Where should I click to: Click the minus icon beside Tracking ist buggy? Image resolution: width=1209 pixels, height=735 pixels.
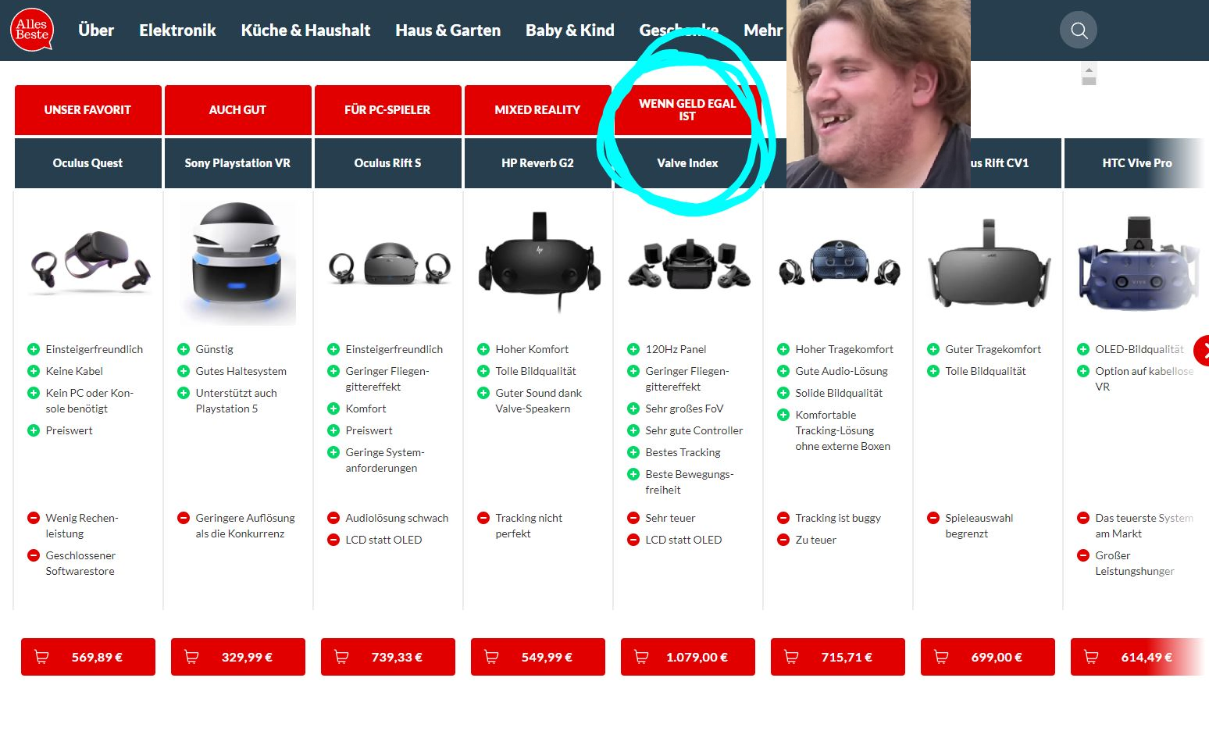pyautogui.click(x=783, y=518)
